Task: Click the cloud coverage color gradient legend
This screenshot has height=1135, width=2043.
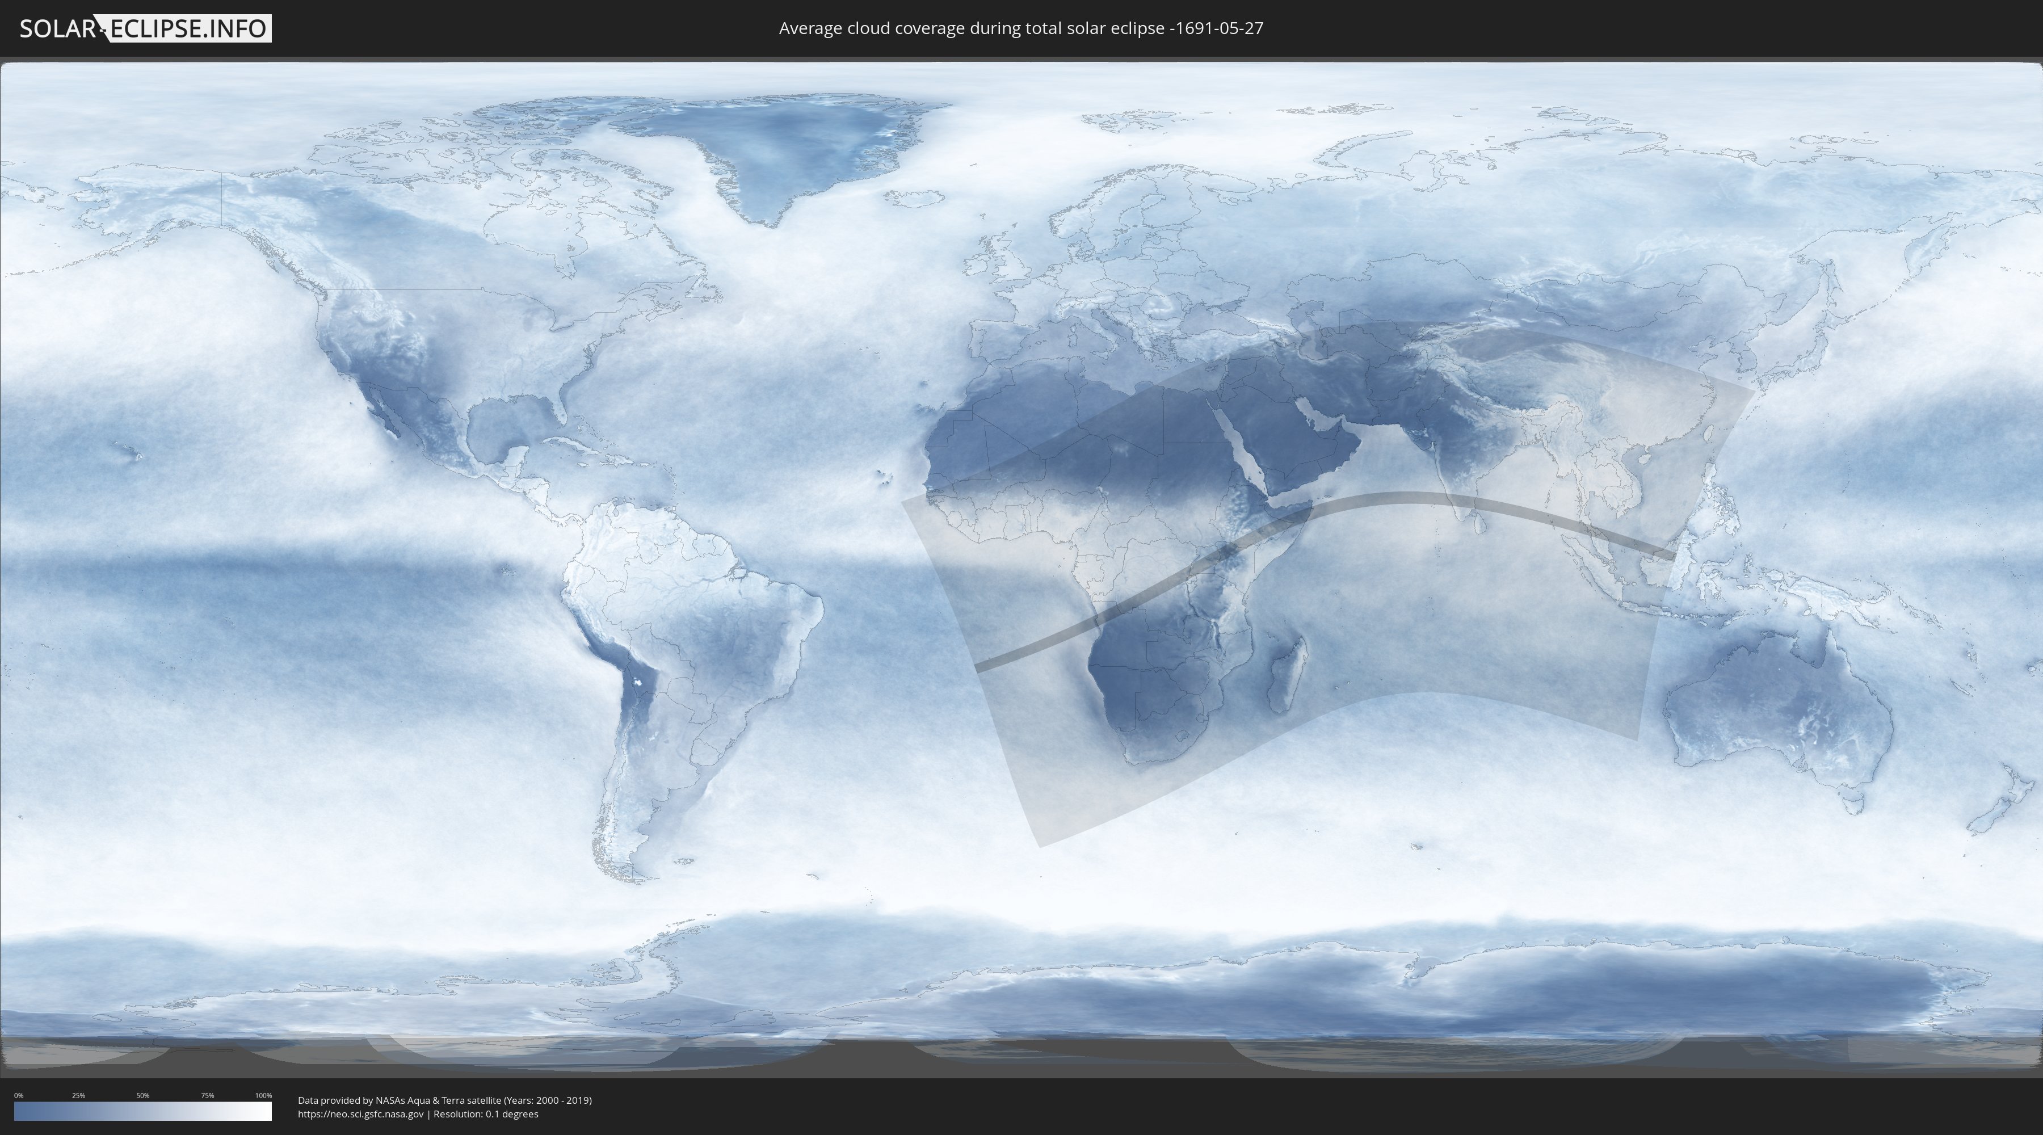Action: tap(143, 1111)
